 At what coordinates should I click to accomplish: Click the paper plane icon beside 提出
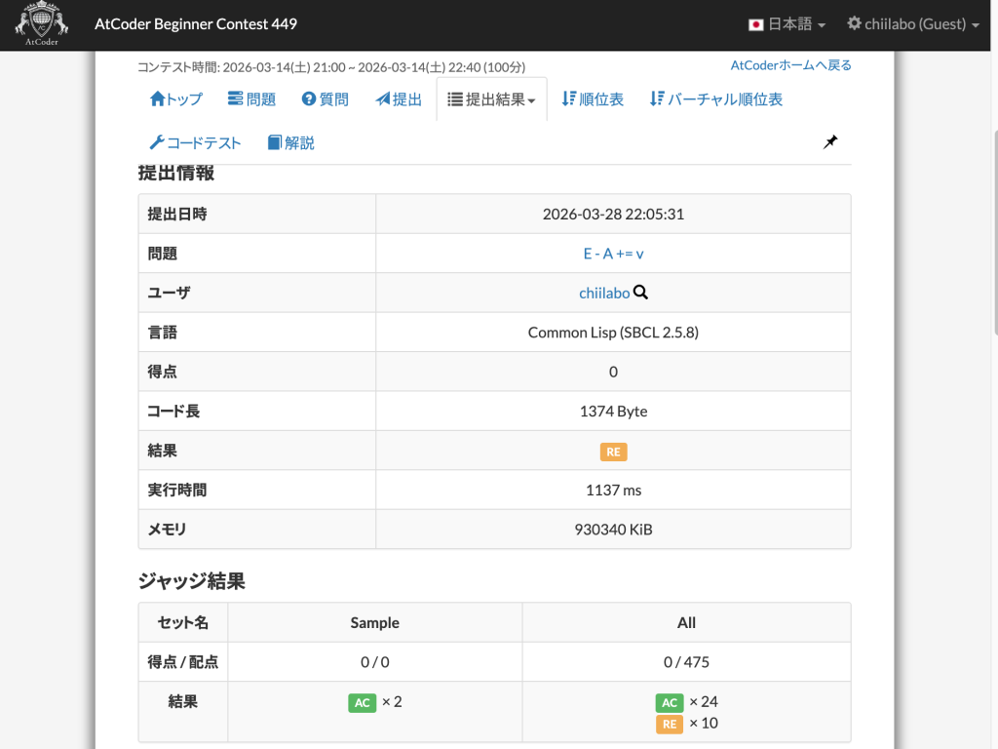point(382,99)
